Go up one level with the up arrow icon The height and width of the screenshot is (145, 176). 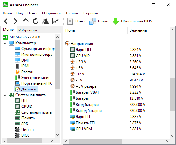tap(26, 20)
